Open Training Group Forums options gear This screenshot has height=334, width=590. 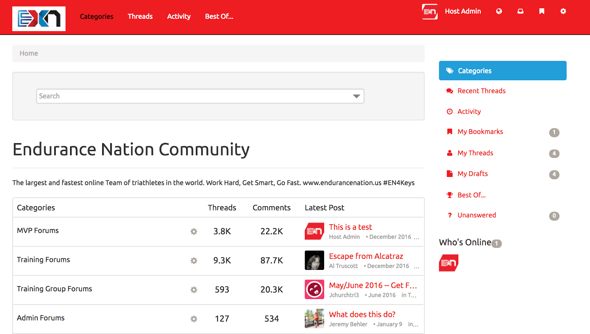click(194, 290)
